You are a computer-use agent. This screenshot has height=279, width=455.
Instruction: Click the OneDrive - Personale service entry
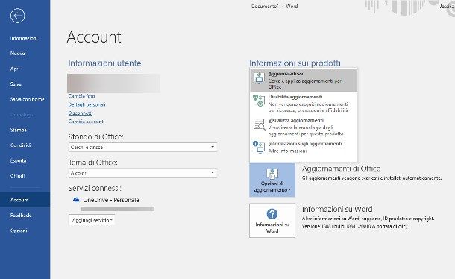tap(111, 200)
